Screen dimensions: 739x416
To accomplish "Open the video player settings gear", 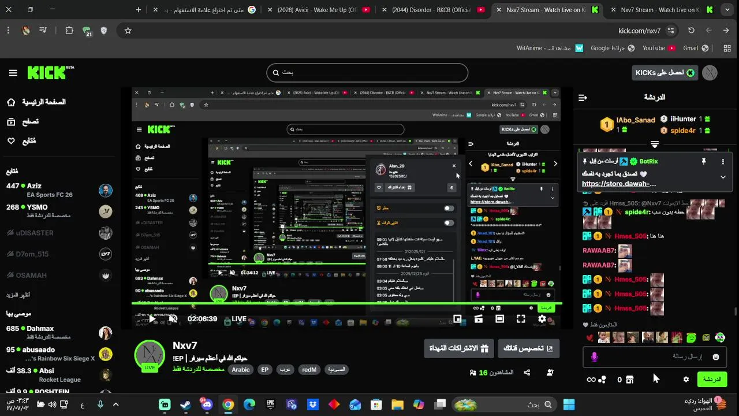I will (x=542, y=319).
